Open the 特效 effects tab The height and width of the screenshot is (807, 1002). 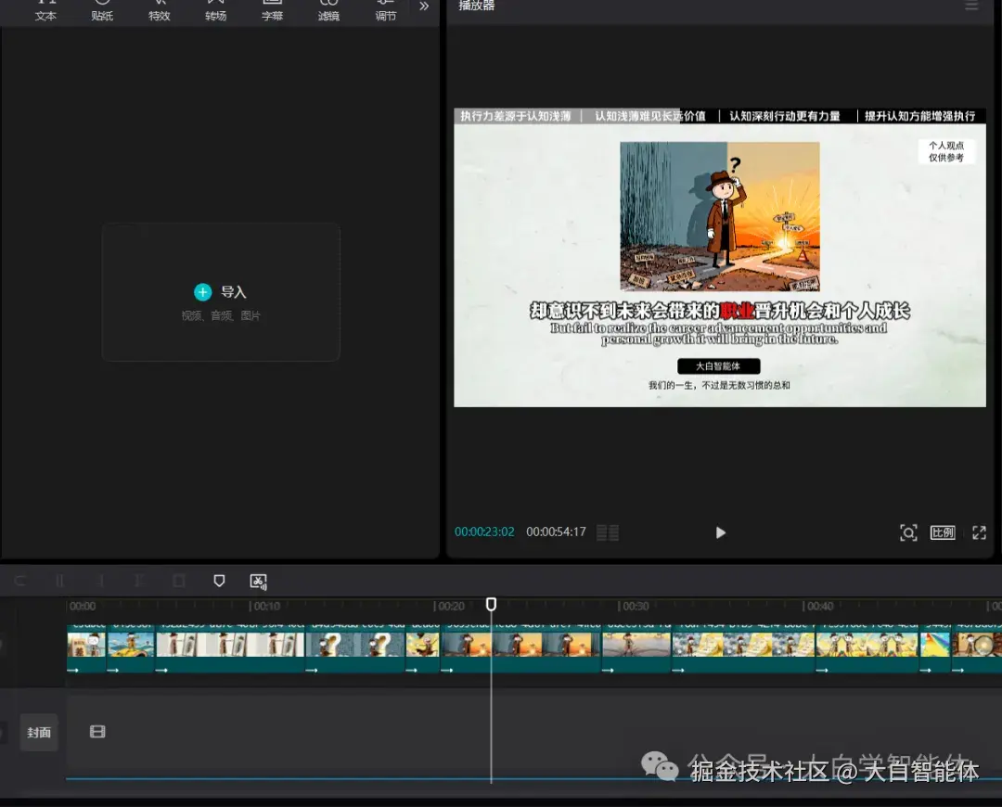click(160, 11)
